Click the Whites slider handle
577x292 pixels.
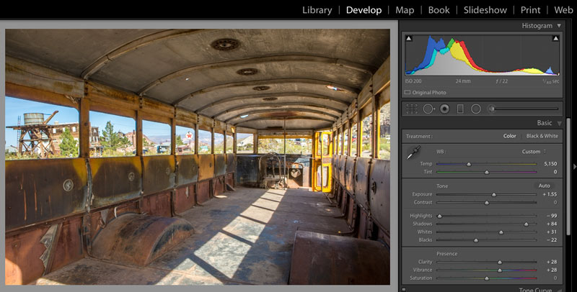coord(501,232)
